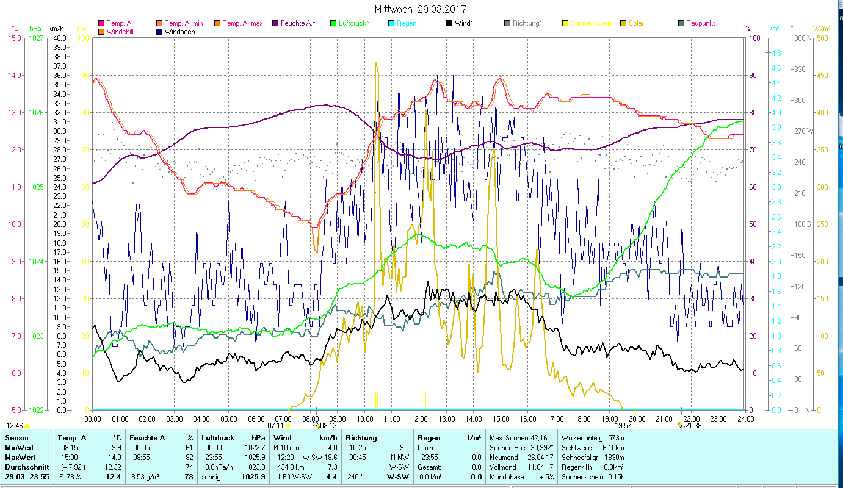
Task: Click the yellow sun icon beside 12:46
Action: click(27, 426)
